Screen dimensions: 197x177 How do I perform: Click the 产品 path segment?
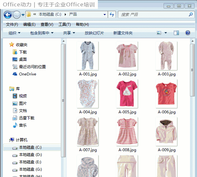[x=73, y=14]
